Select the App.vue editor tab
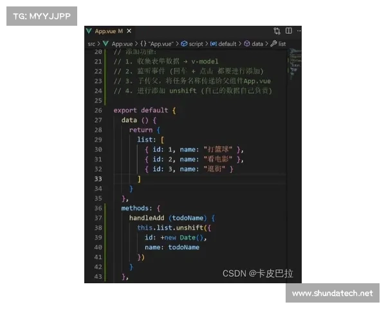The height and width of the screenshot is (309, 386). click(x=104, y=31)
